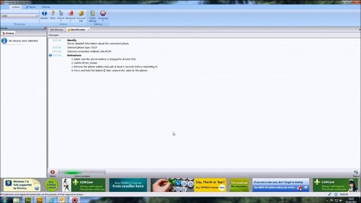Image resolution: width=361 pixels, height=203 pixels.
Task: Open the volume control in system tray
Action: coord(341,201)
